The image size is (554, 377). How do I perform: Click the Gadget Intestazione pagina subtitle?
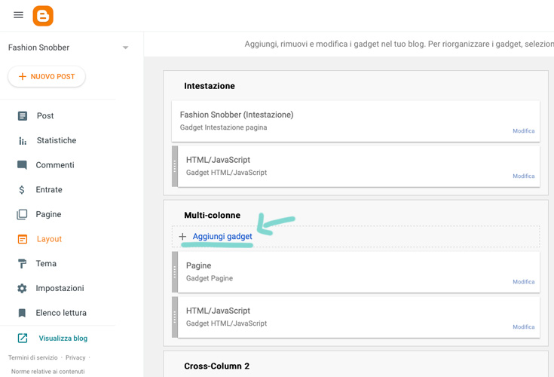[223, 127]
